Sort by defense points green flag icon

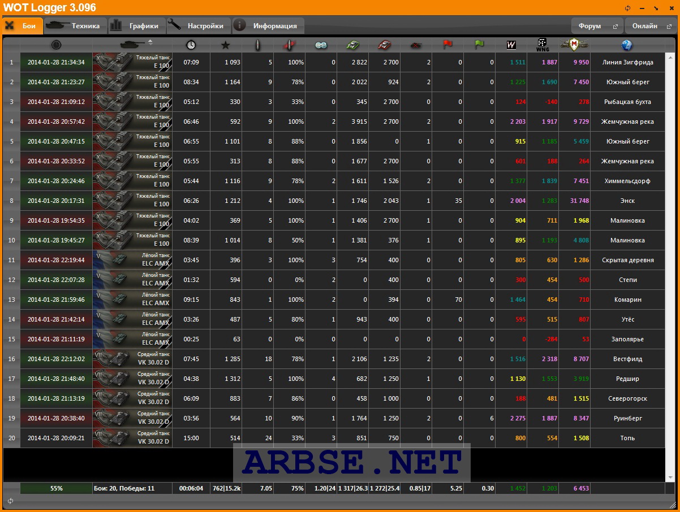point(479,45)
